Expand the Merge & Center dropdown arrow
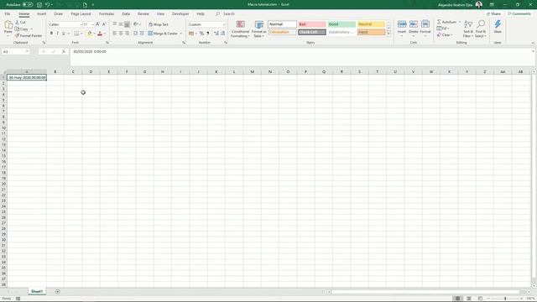This screenshot has width=537, height=302. (x=181, y=34)
